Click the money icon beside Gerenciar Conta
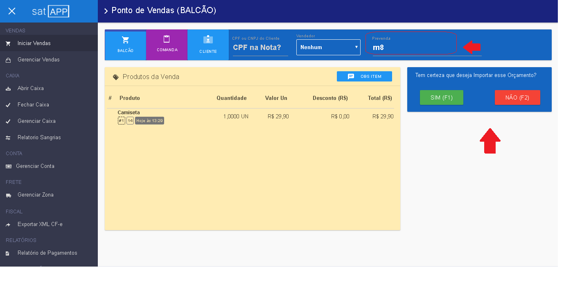 pos(8,166)
